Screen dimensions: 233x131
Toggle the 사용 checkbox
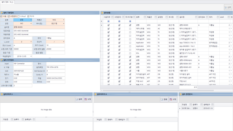[x=1, y=16]
